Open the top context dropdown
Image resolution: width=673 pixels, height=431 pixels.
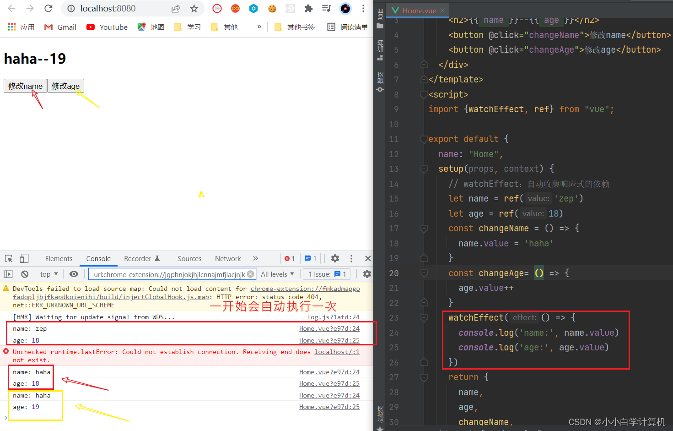point(49,274)
